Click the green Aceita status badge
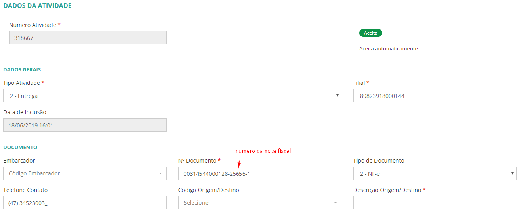This screenshot has width=521, height=215. [x=370, y=33]
